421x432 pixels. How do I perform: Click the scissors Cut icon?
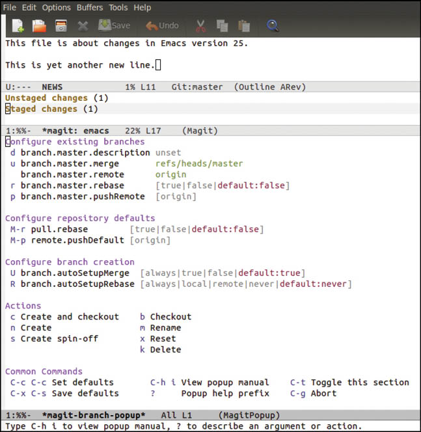click(x=201, y=26)
